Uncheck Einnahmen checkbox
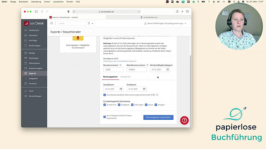The height and width of the screenshot is (149, 266). [x=104, y=105]
